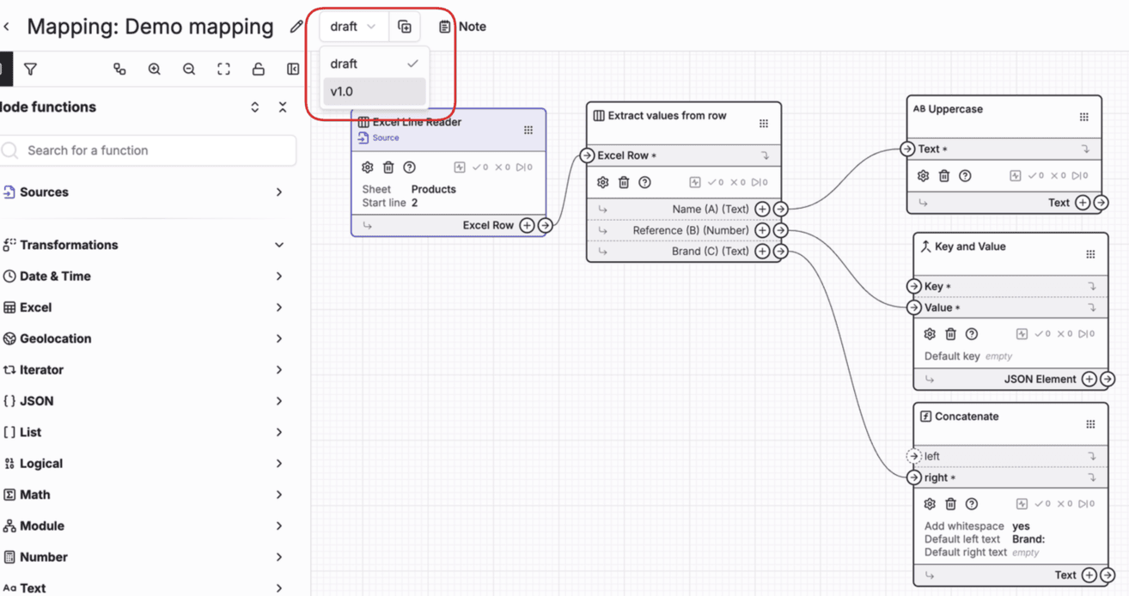The height and width of the screenshot is (596, 1129).
Task: Click the plus on Reference (B) output
Action: pos(762,230)
